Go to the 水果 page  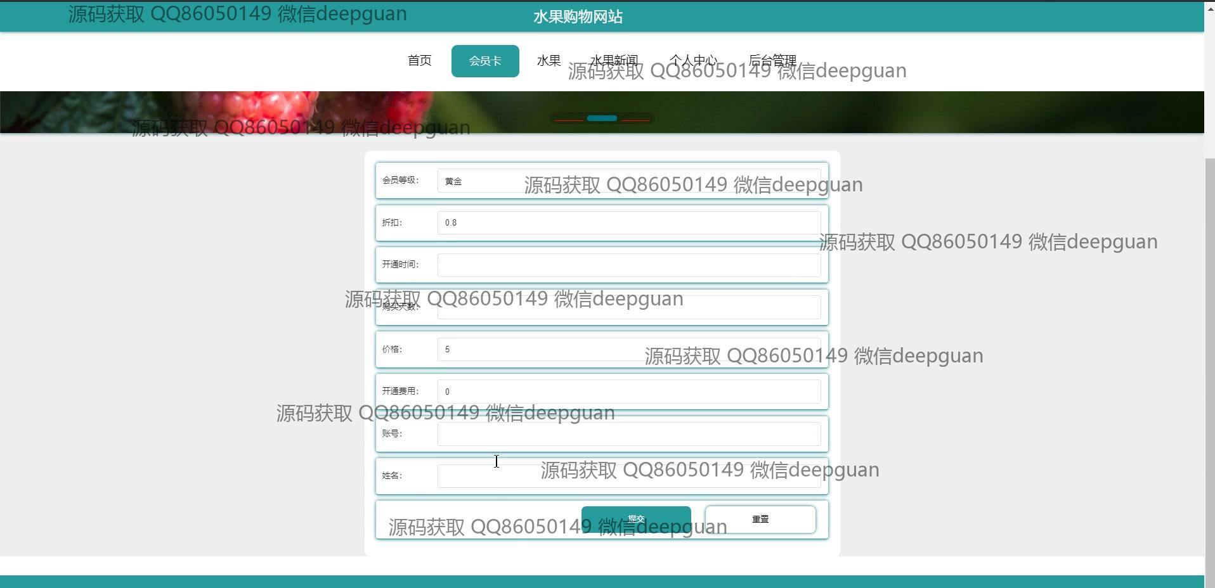(x=549, y=61)
